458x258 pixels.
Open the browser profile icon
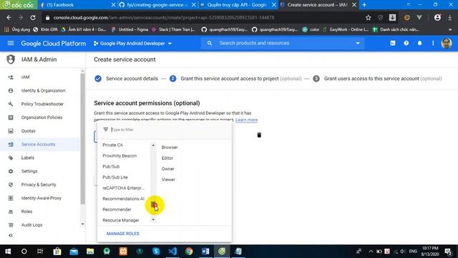tap(437, 17)
